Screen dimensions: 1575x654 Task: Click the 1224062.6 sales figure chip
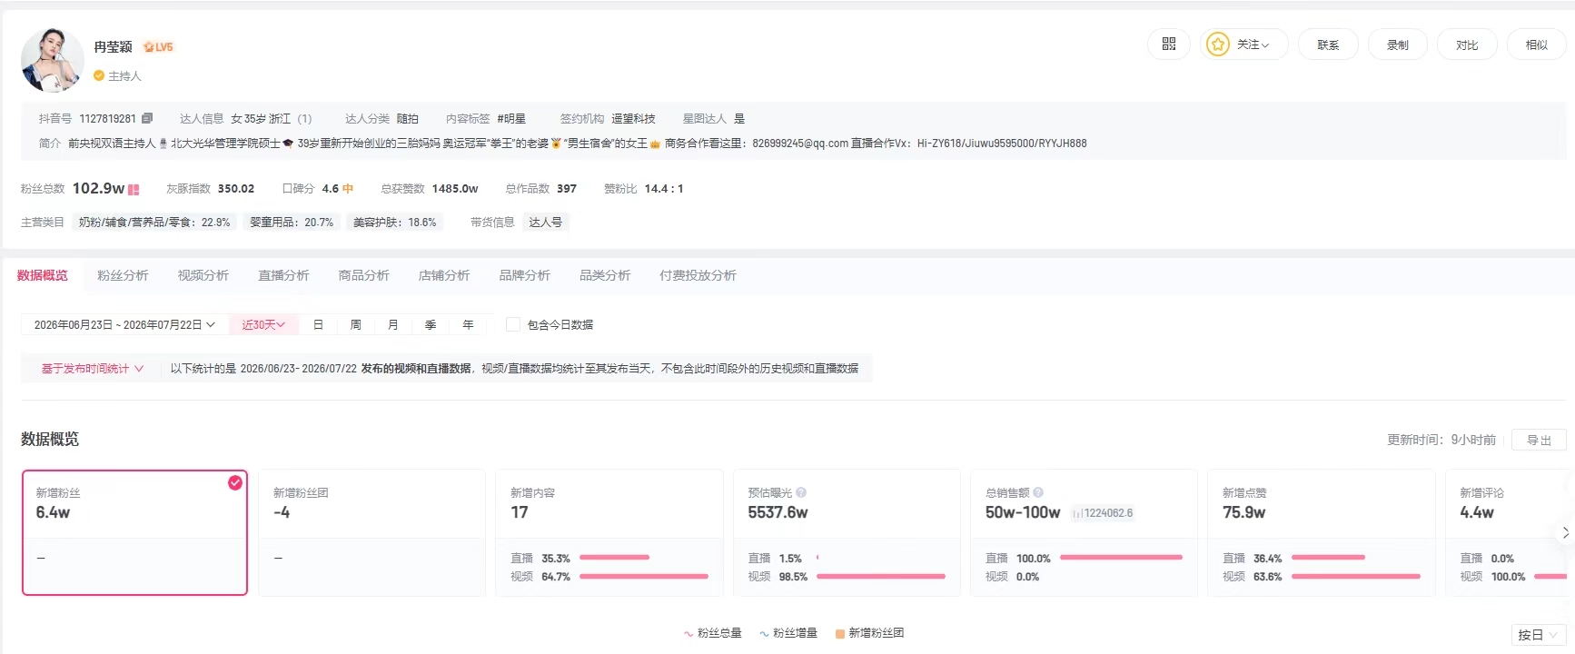coord(1103,513)
